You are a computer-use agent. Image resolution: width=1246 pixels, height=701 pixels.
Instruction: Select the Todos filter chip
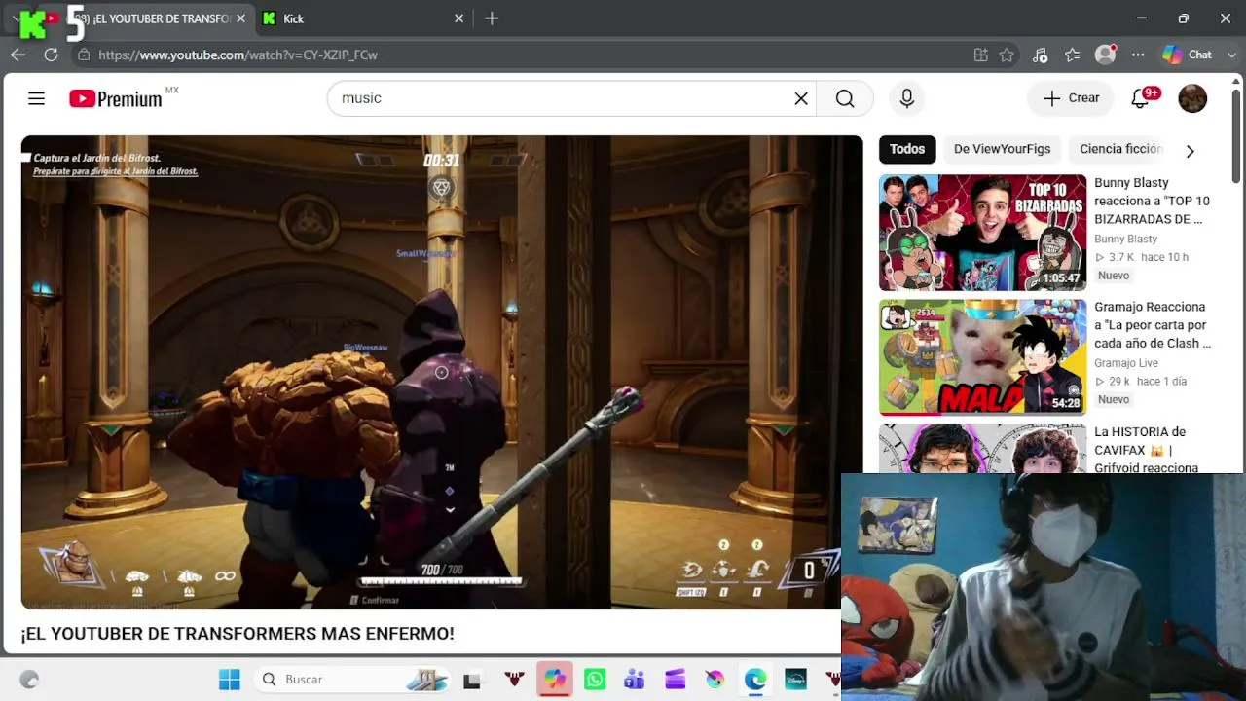tap(907, 149)
